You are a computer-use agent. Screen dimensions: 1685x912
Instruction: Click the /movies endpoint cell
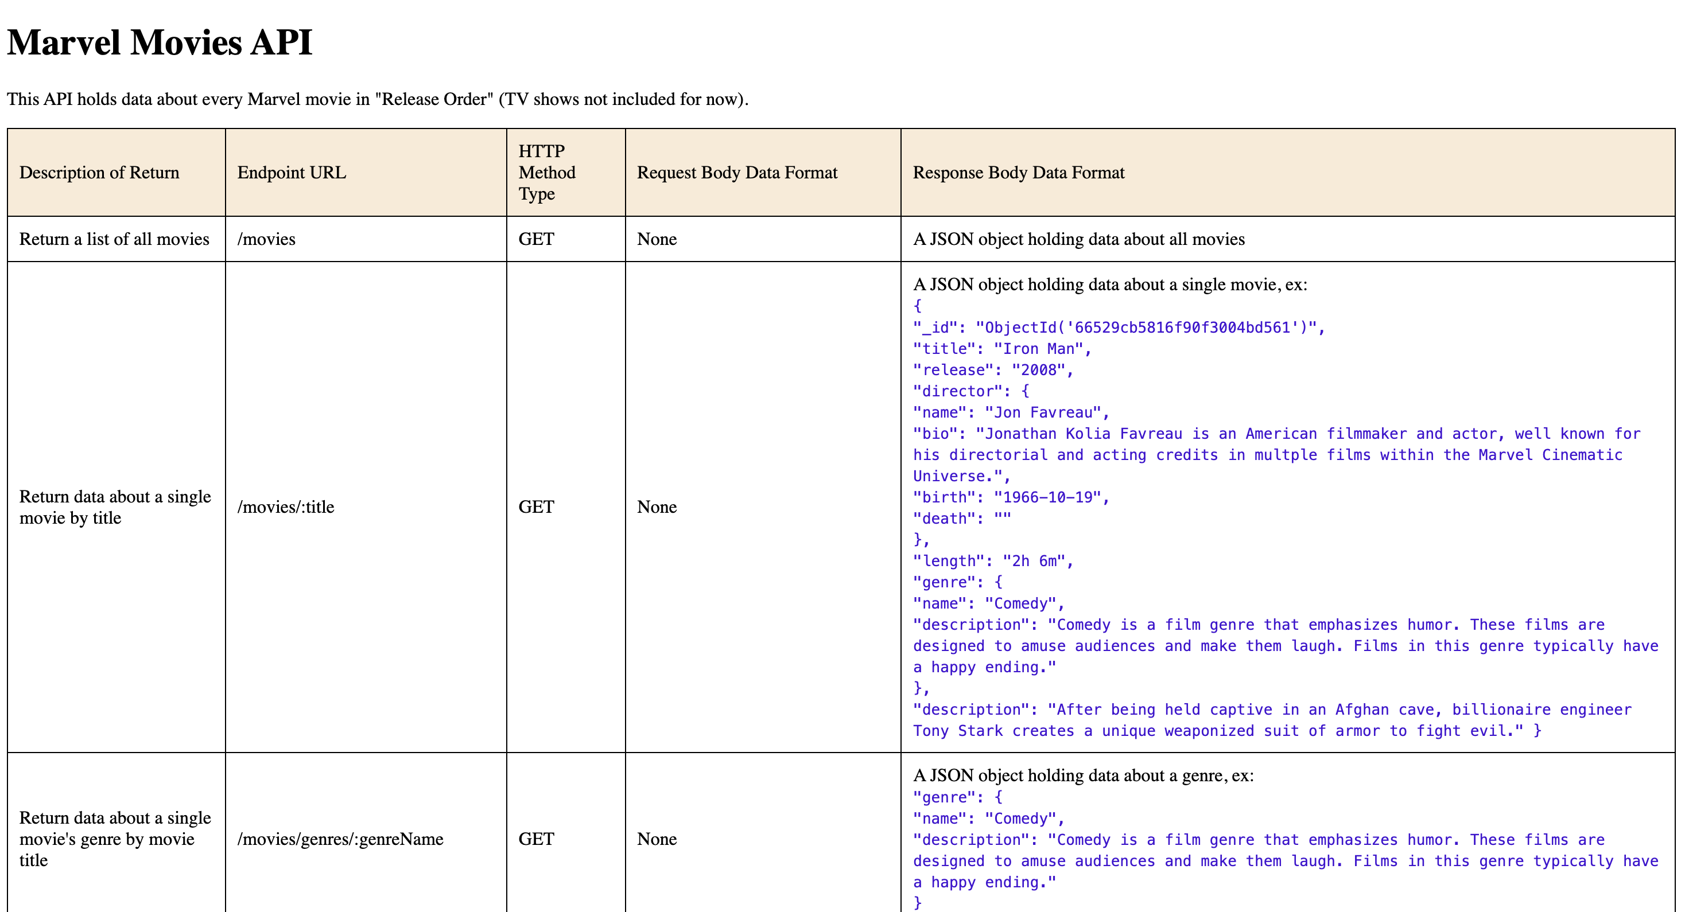tap(266, 239)
